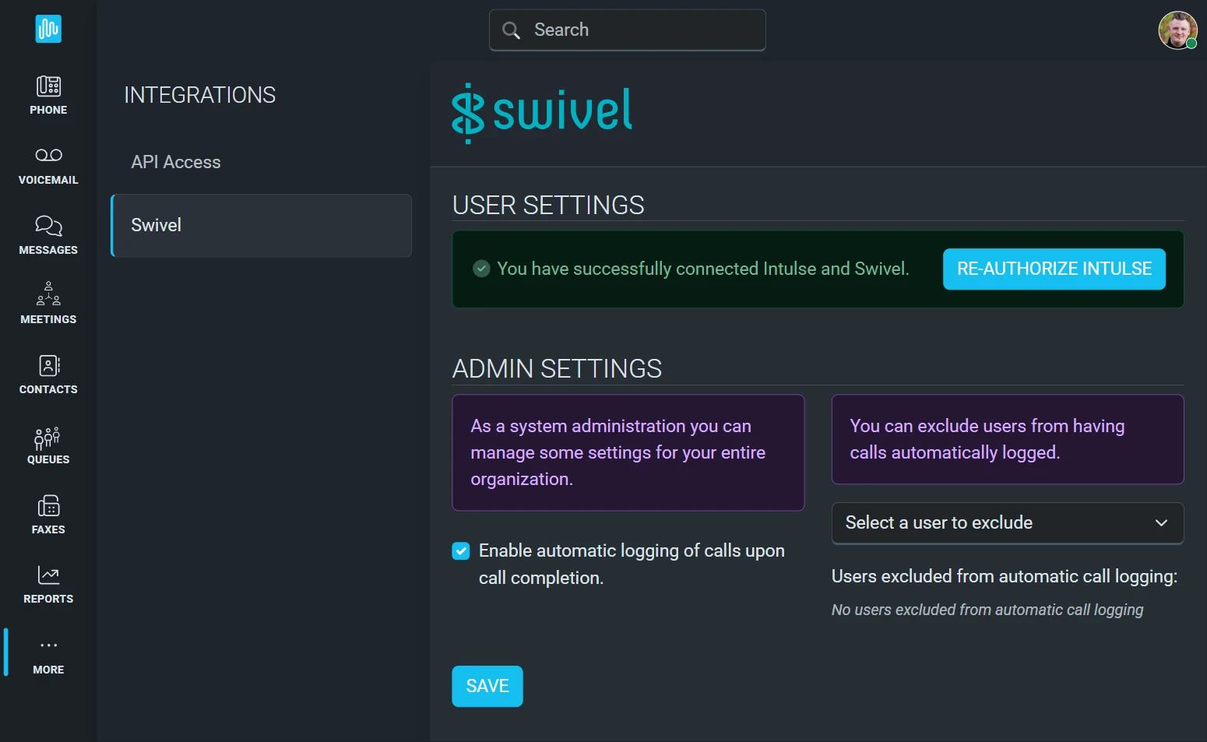
Task: Select API Access integration
Action: tap(176, 162)
